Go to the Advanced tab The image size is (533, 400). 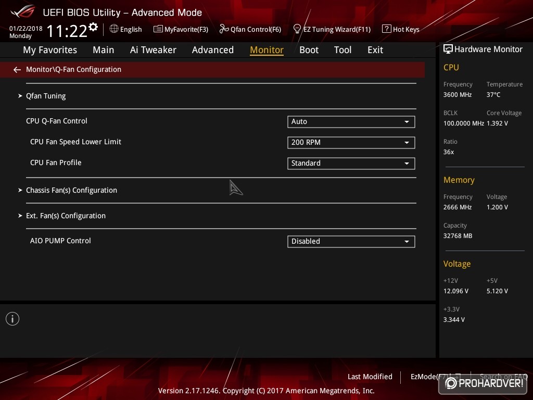213,50
